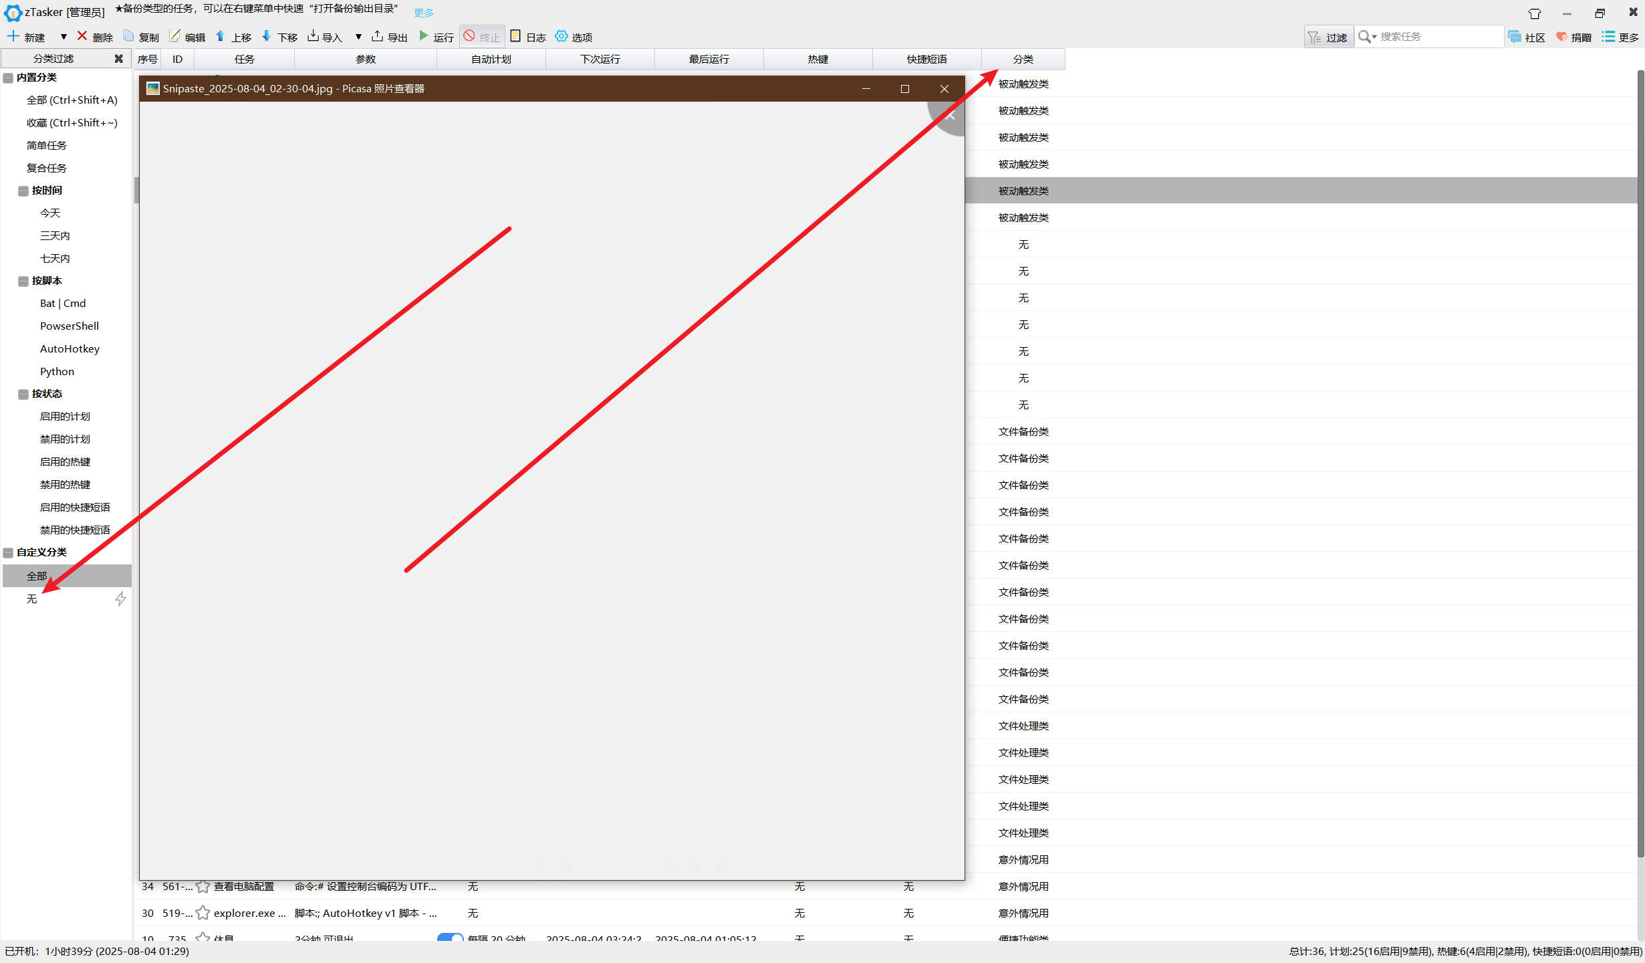Filter by AutoHotkey scripts
The width and height of the screenshot is (1645, 963).
(70, 349)
